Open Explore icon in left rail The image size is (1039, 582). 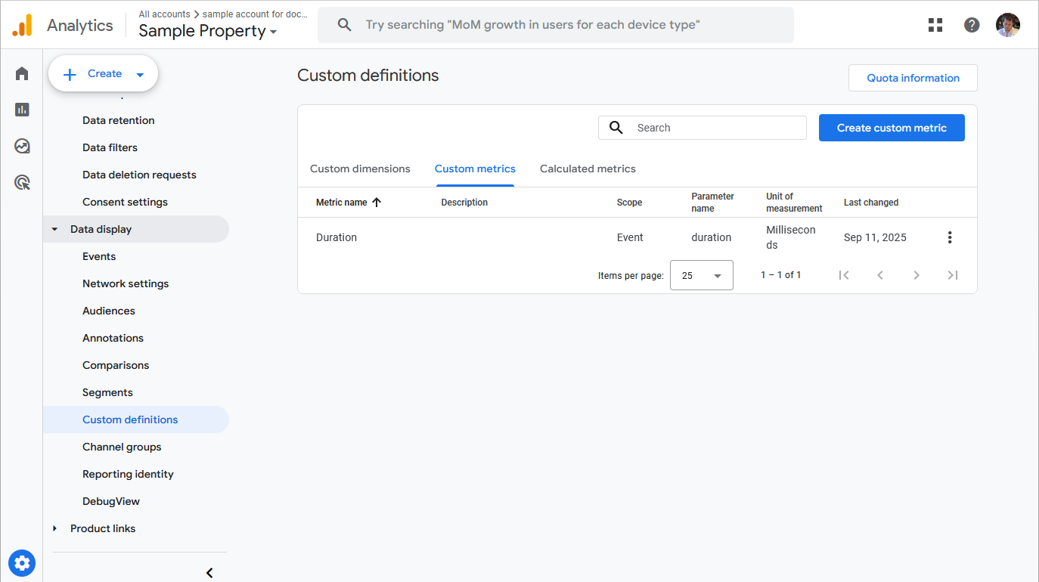tap(22, 146)
